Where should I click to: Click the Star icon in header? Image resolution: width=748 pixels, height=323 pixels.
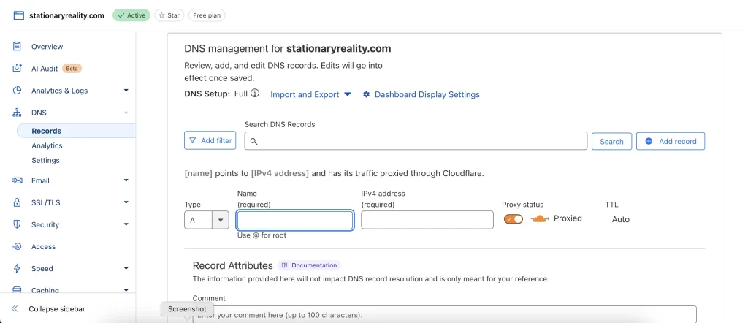[161, 15]
